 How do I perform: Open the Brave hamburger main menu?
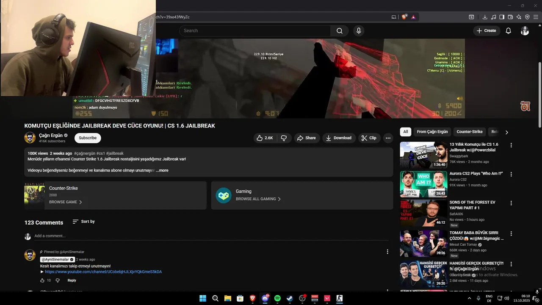pyautogui.click(x=536, y=17)
